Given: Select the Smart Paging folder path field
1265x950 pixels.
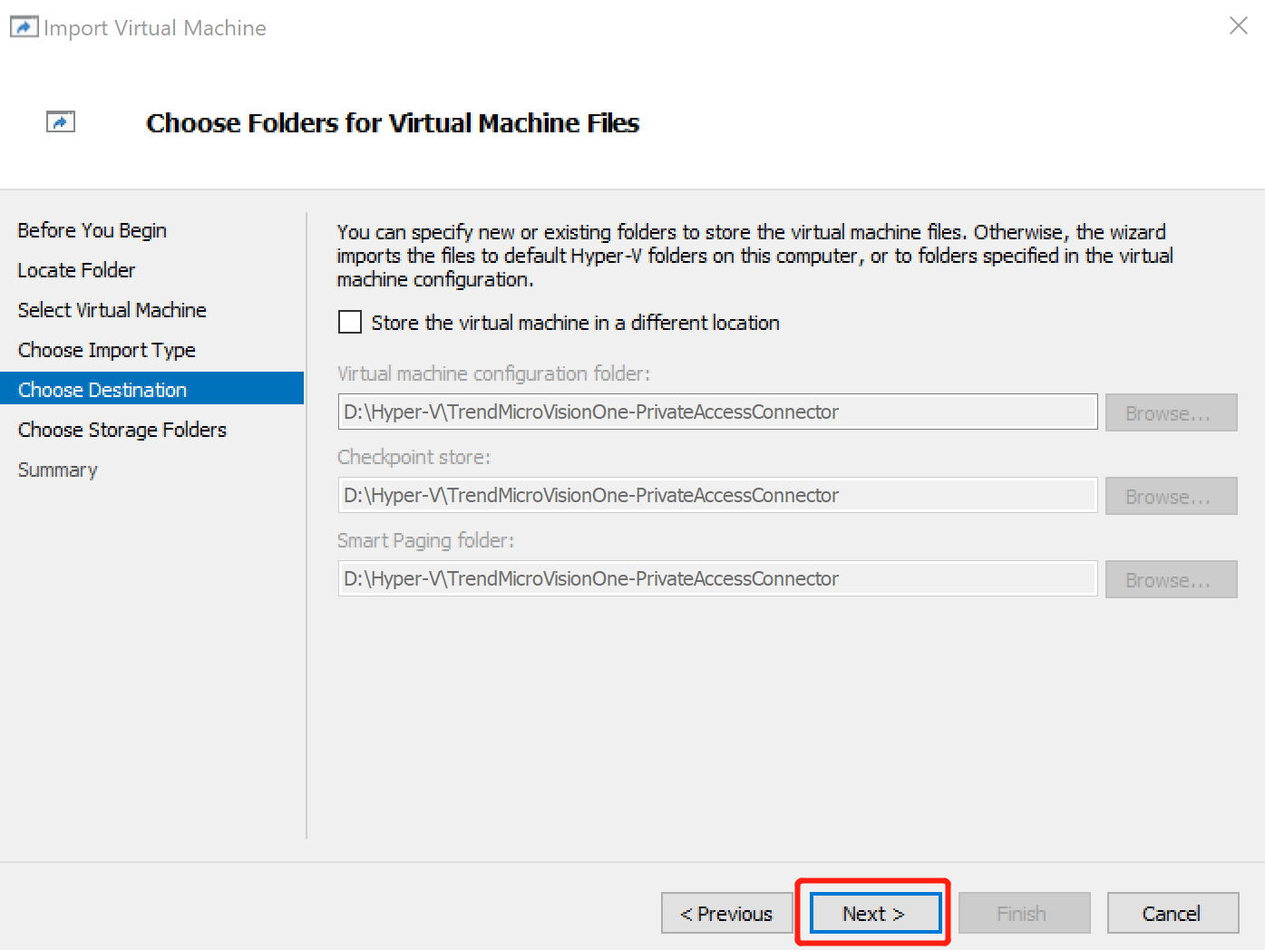Looking at the screenshot, I should [x=716, y=578].
